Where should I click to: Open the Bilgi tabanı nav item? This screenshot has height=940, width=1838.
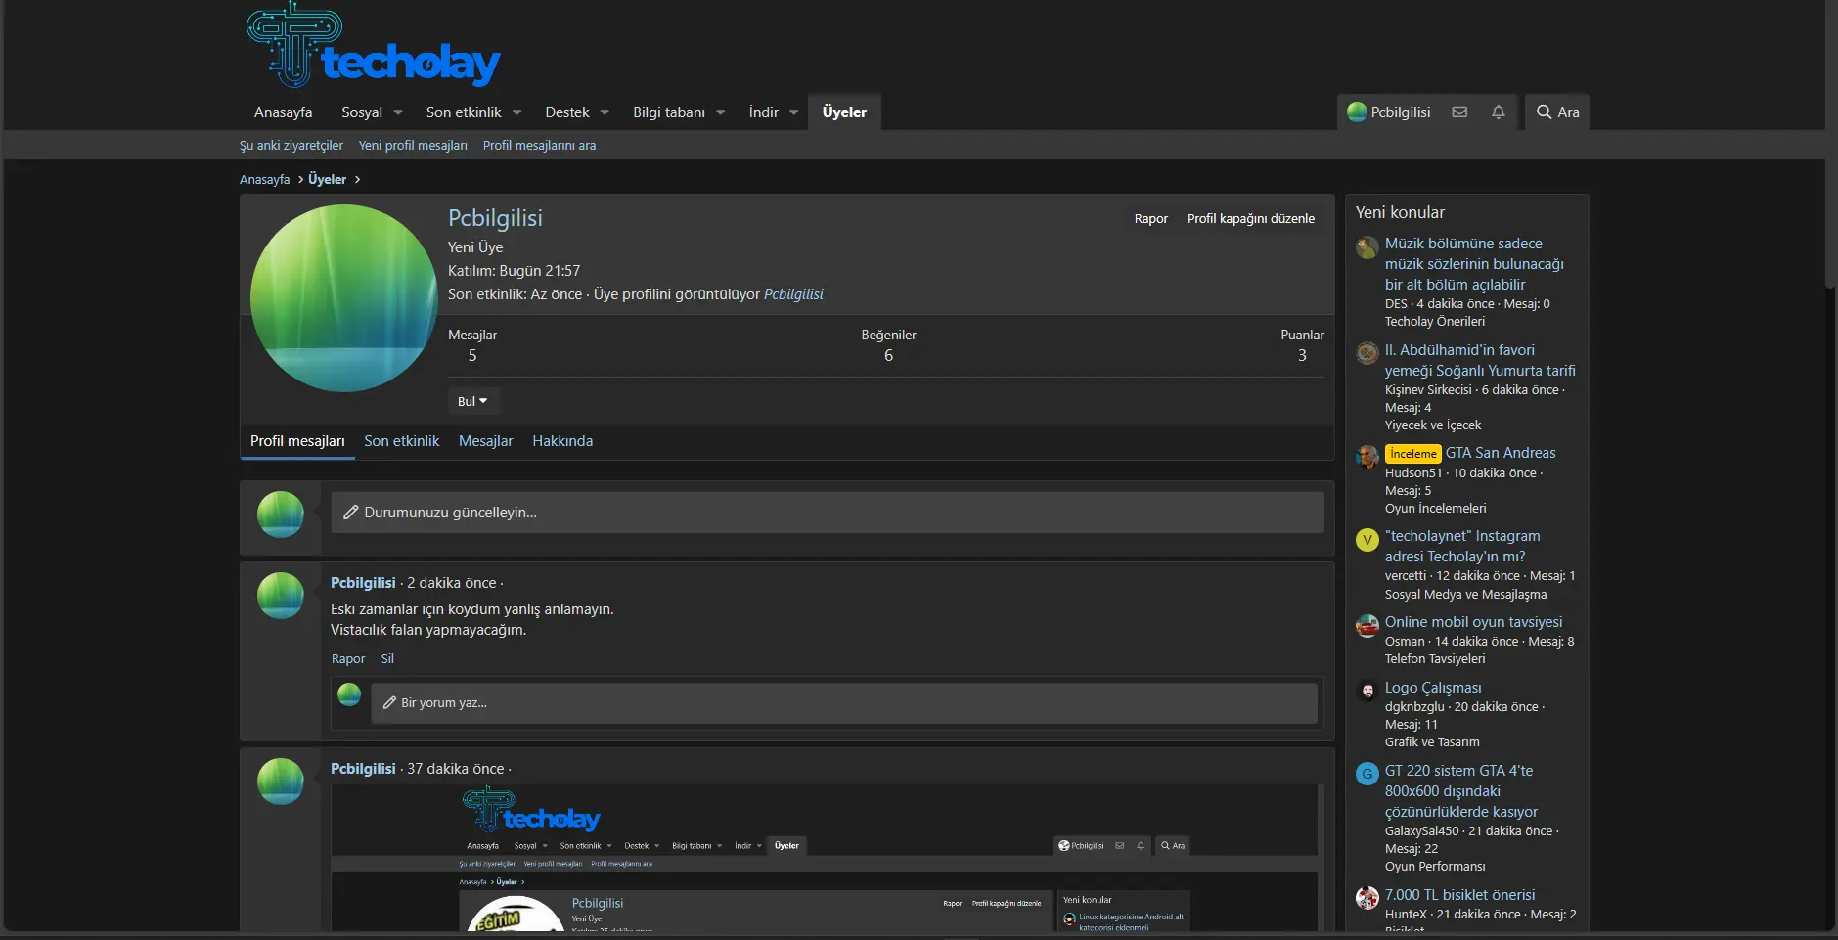pos(669,112)
